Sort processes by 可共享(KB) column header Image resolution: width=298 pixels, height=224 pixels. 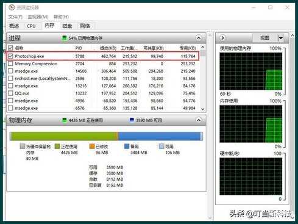point(154,48)
